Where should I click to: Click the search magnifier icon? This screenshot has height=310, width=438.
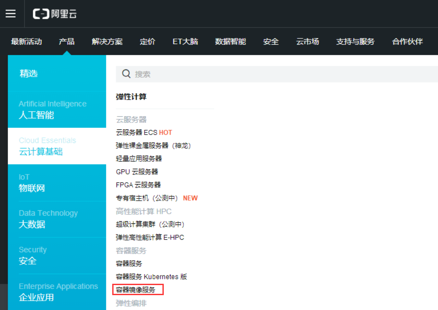tap(126, 74)
